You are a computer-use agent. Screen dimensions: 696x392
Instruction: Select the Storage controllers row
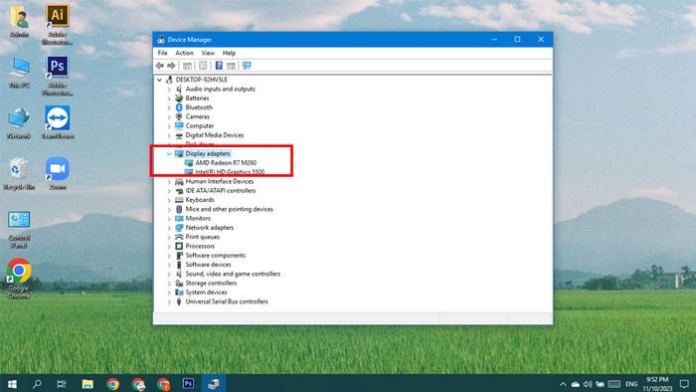(x=211, y=284)
